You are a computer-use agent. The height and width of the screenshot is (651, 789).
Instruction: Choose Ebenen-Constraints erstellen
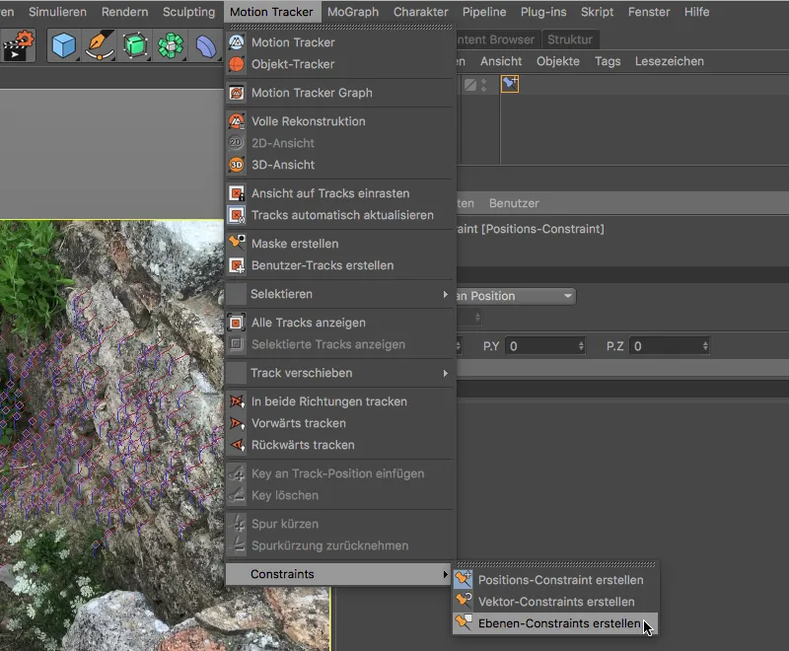click(x=555, y=622)
